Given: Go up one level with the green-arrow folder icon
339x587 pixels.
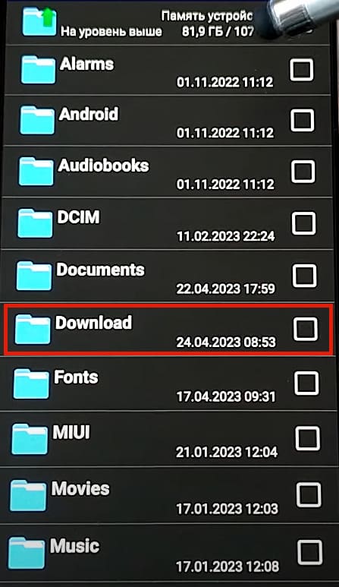Looking at the screenshot, I should pyautogui.click(x=39, y=23).
